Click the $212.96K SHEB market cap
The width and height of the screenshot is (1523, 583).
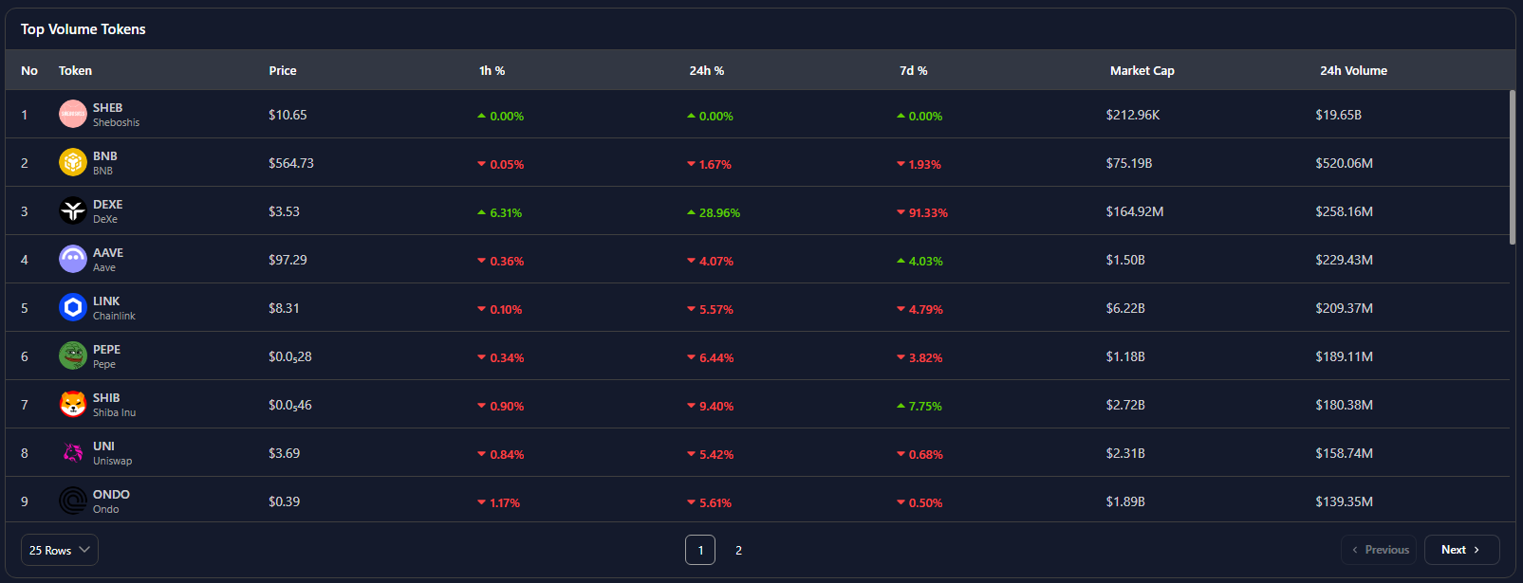(x=1133, y=115)
